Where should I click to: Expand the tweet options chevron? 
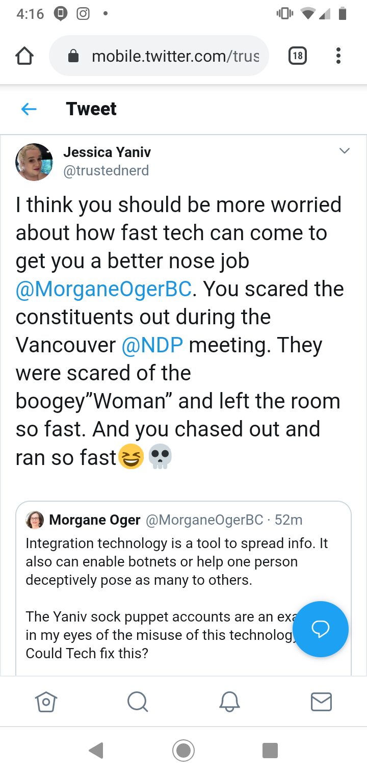(x=345, y=151)
